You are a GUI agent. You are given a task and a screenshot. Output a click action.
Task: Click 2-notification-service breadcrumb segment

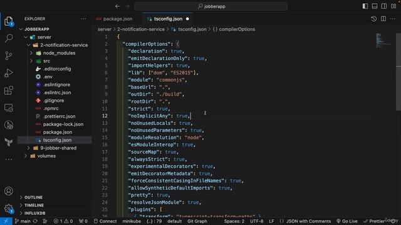pos(141,29)
